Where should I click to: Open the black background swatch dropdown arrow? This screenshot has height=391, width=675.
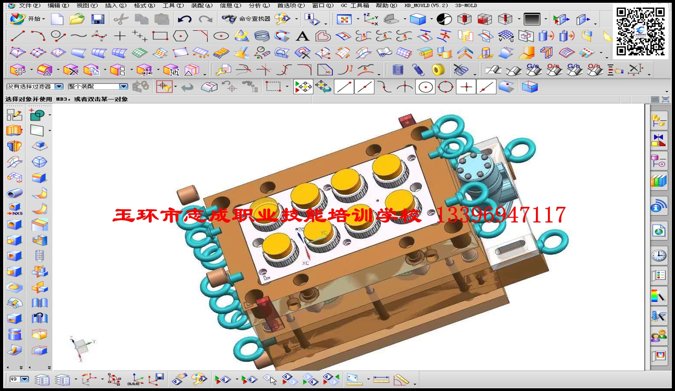click(546, 19)
